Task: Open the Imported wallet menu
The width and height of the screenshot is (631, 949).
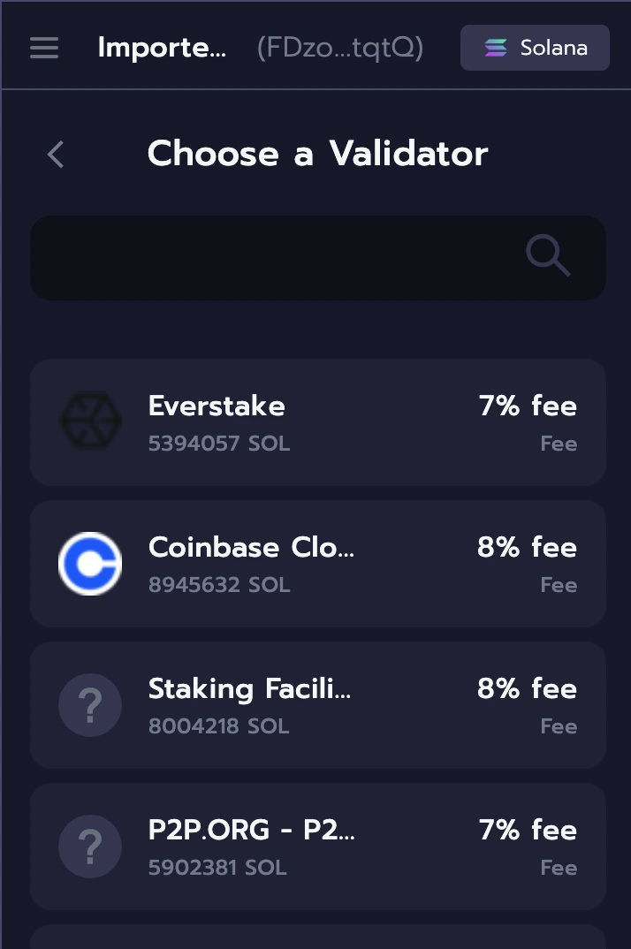Action: [162, 48]
